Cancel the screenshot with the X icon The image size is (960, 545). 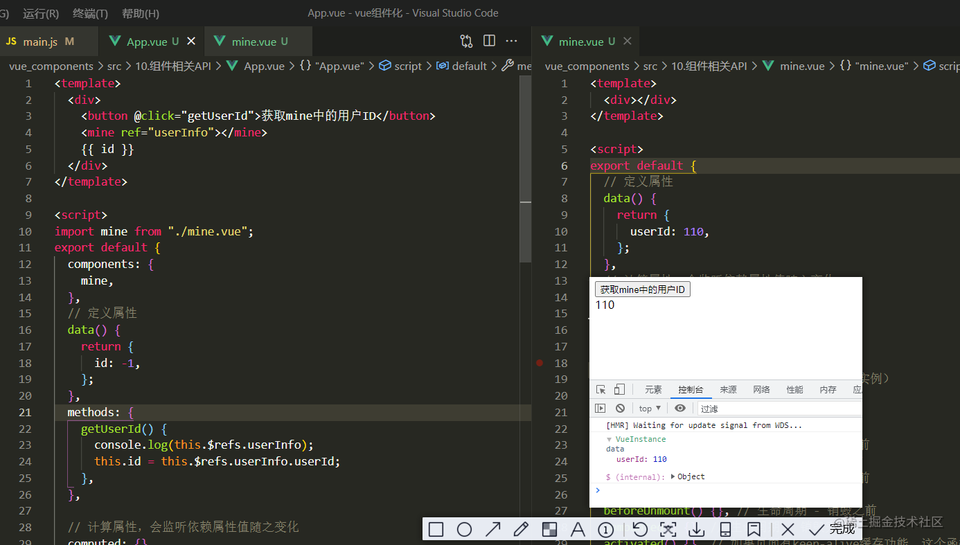click(788, 530)
